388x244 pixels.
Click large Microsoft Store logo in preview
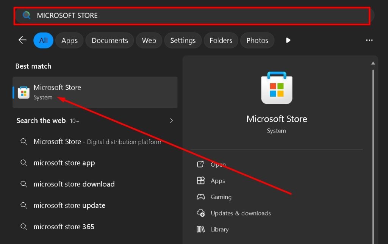coord(277,88)
